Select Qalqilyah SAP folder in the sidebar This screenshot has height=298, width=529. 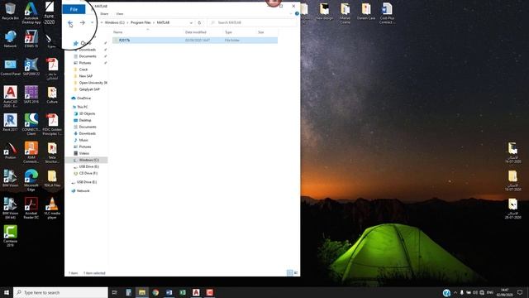click(x=89, y=89)
